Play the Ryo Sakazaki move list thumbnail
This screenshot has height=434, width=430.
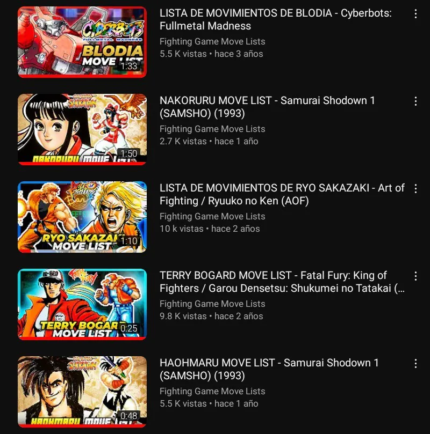coord(82,217)
